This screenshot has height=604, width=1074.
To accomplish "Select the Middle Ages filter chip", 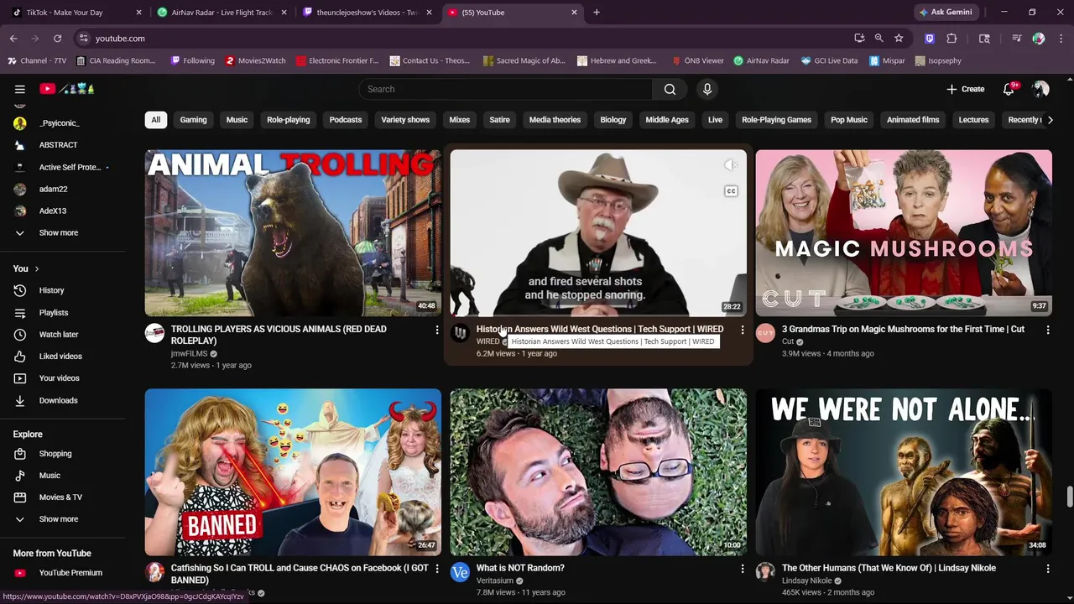I will click(x=667, y=120).
